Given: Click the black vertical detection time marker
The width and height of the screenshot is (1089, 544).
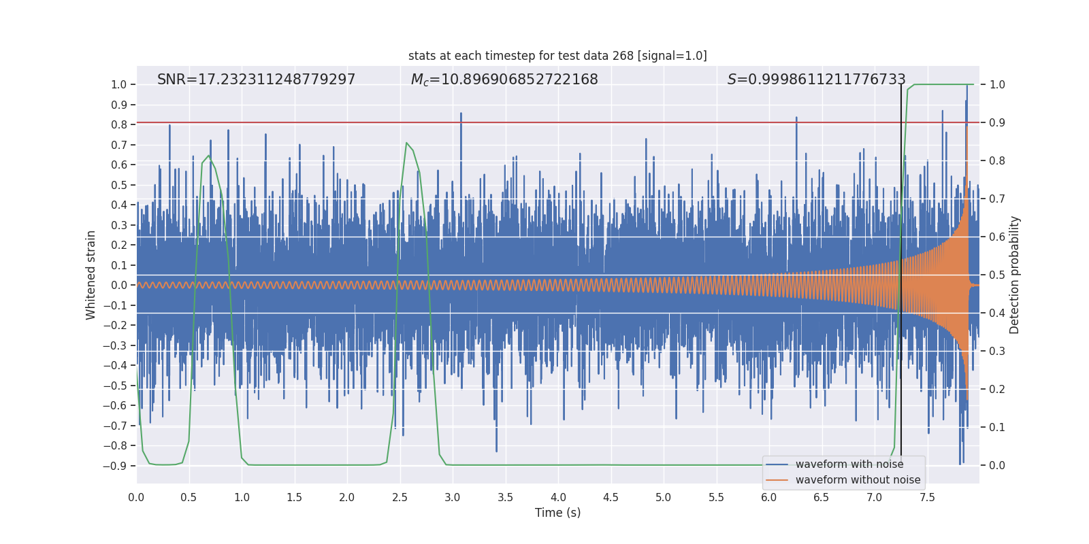Looking at the screenshot, I should pyautogui.click(x=901, y=272).
